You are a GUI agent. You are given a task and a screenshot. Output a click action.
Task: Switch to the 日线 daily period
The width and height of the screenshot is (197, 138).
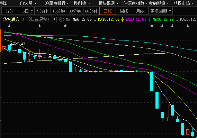[108, 11]
